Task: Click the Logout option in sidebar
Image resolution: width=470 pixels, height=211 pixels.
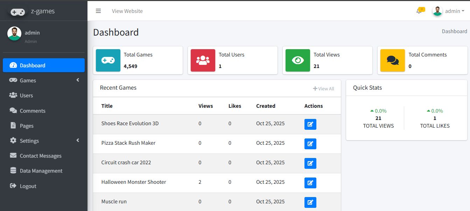Action: [x=28, y=186]
